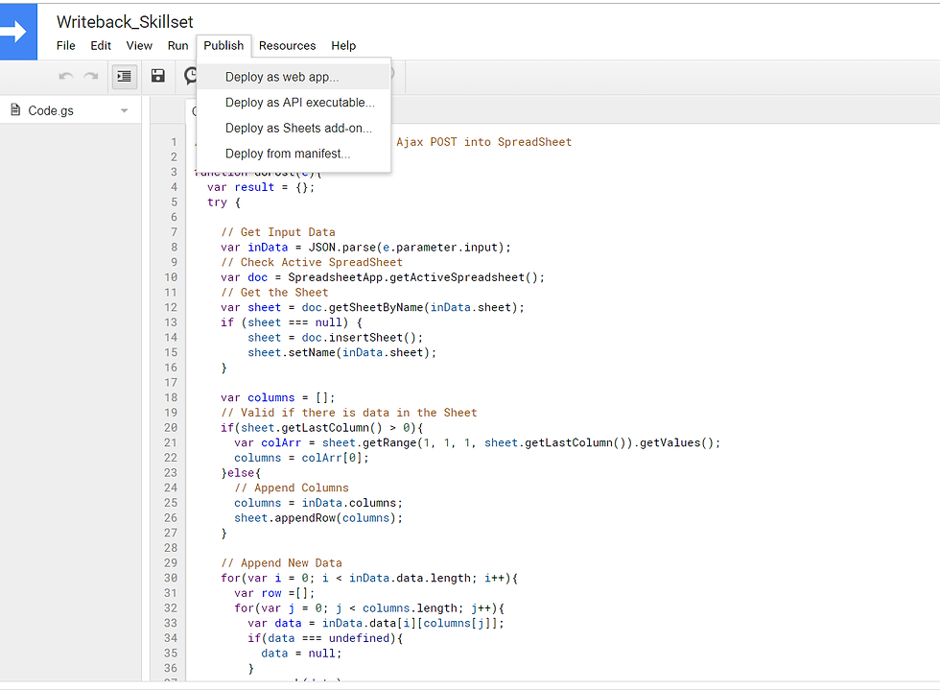
Task: Expand the Code.gs file dropdown arrow
Action: 124,110
